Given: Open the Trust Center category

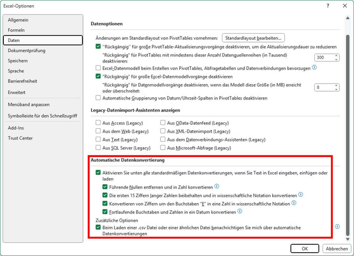Looking at the screenshot, I should click(x=43, y=138).
